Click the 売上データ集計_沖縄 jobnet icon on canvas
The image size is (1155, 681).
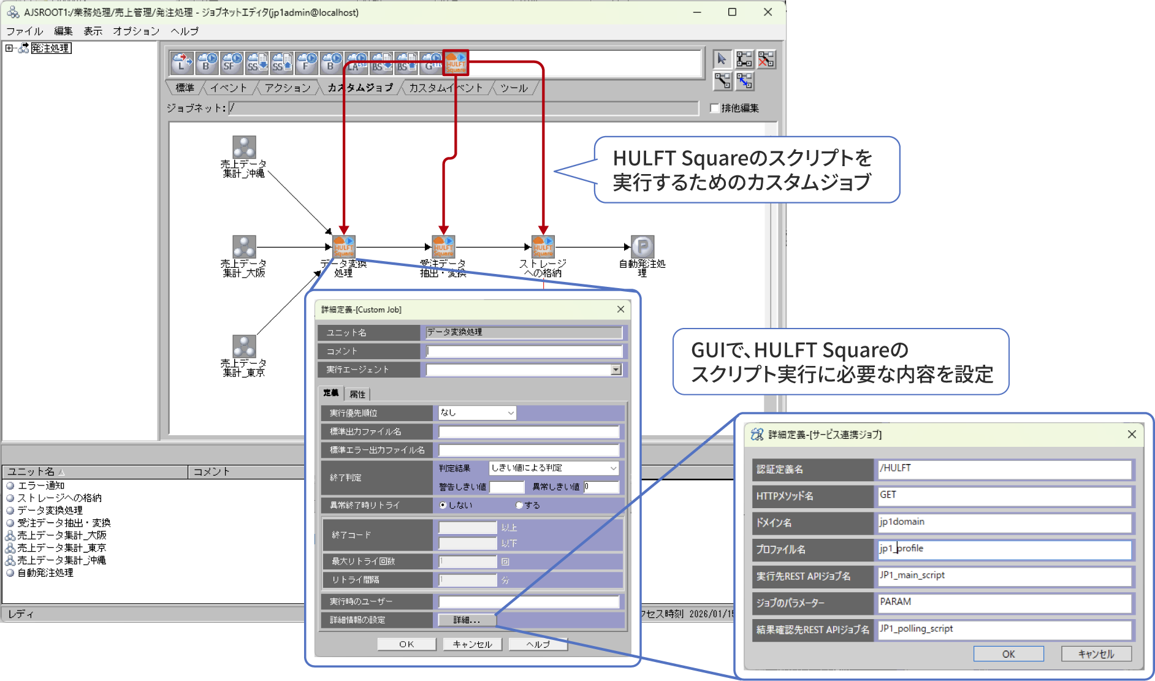244,147
